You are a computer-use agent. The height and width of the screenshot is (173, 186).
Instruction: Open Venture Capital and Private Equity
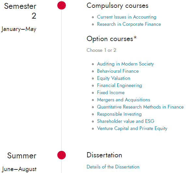point(132,128)
